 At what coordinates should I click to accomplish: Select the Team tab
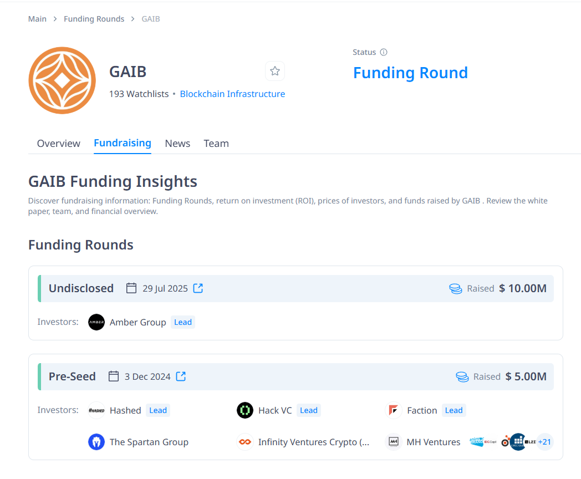pyautogui.click(x=216, y=144)
